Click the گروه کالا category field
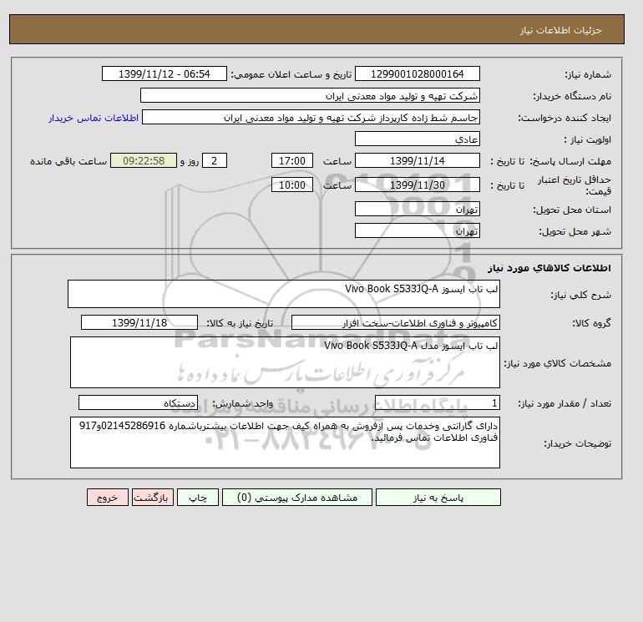The image size is (643, 622). tap(396, 322)
